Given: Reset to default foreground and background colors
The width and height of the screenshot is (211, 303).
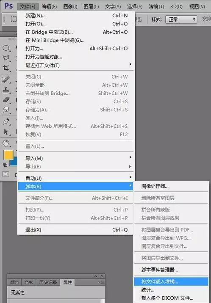Looking at the screenshot, I should coord(5,165).
